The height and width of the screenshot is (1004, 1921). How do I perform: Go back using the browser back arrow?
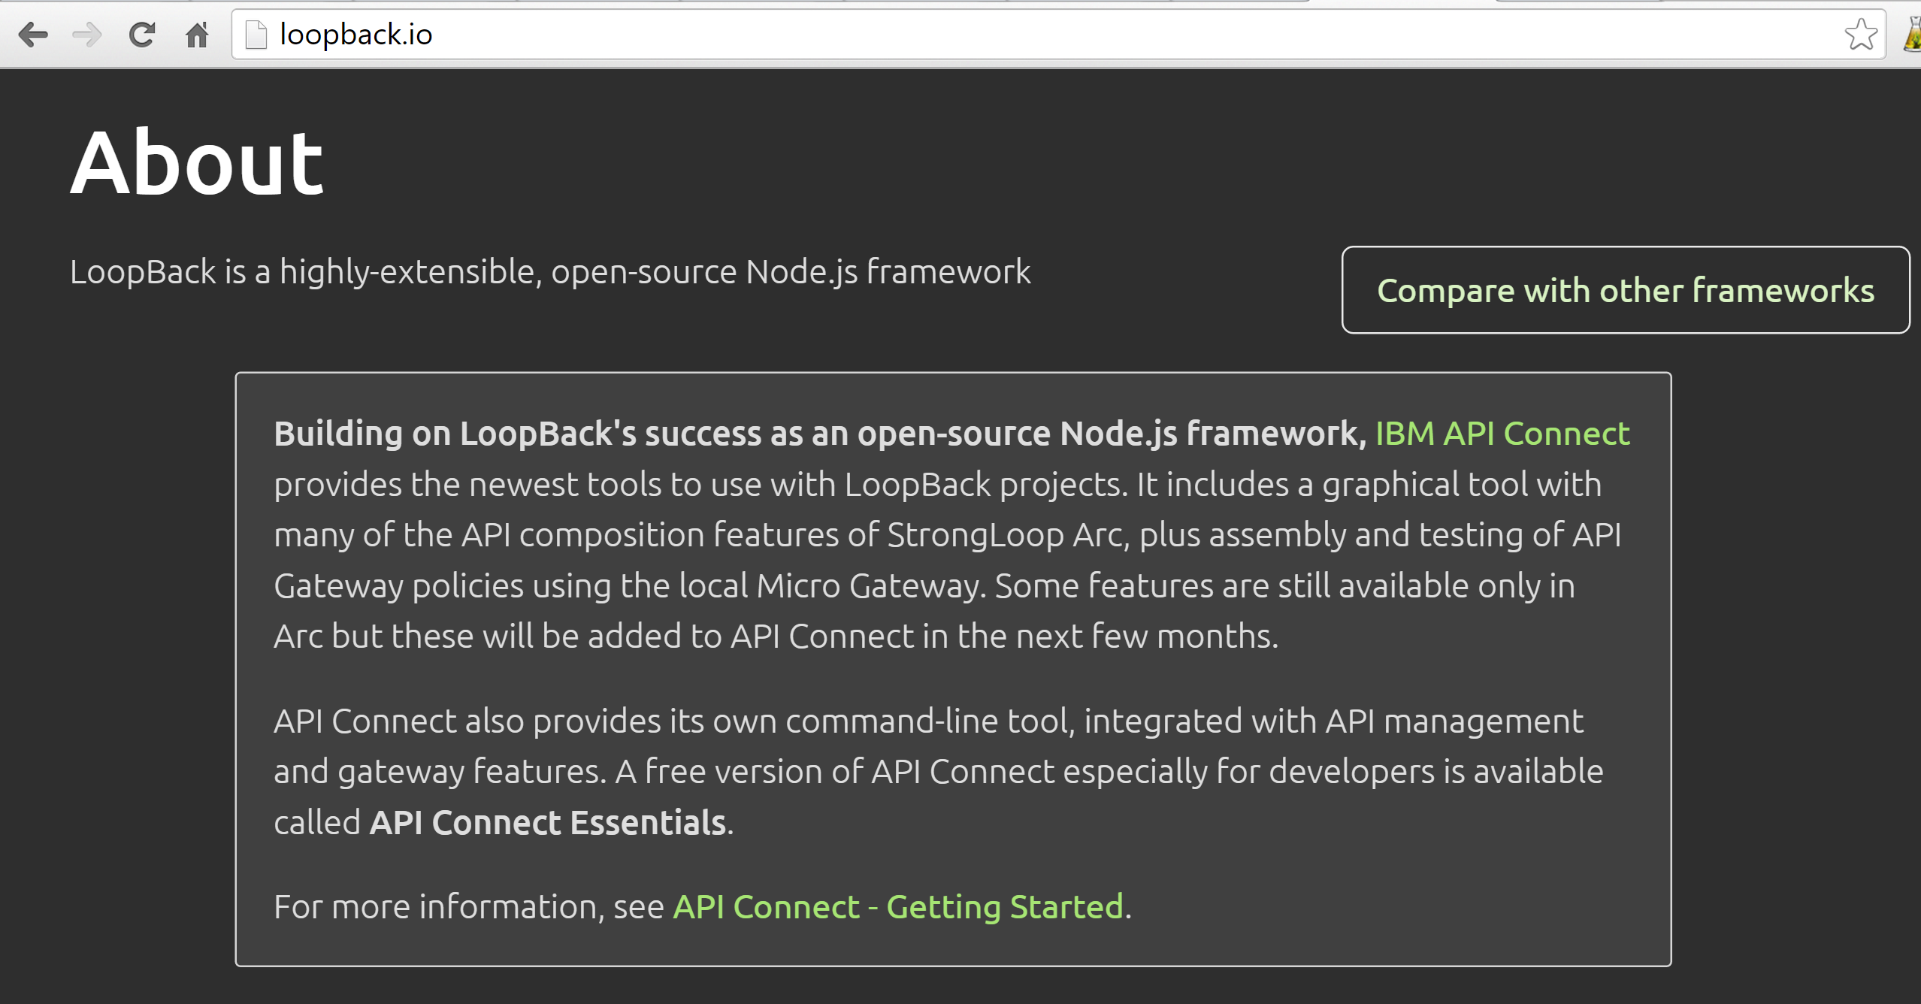pyautogui.click(x=33, y=35)
